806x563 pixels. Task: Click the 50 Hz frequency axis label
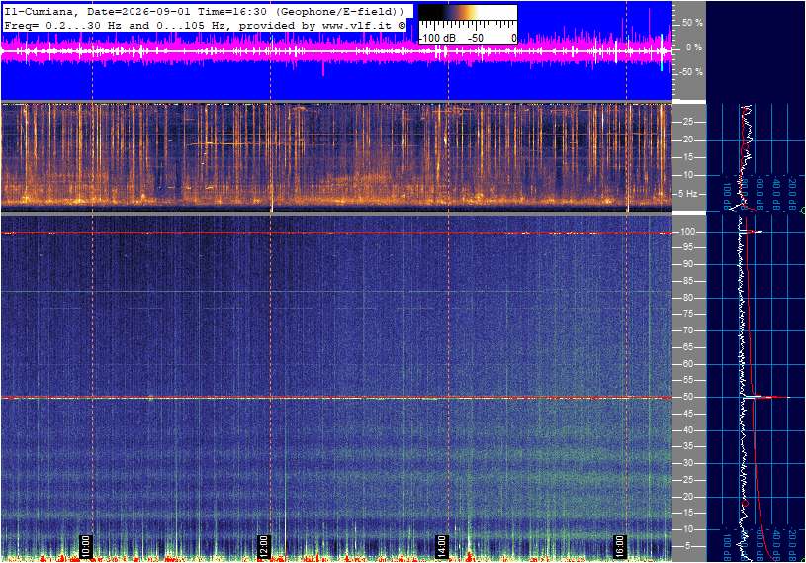[x=687, y=397]
